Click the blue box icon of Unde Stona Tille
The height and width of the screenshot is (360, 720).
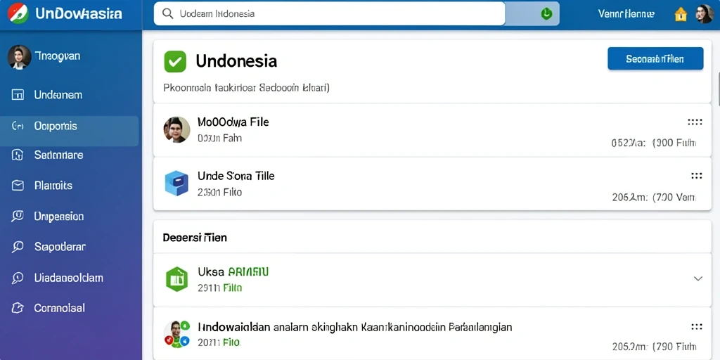tap(176, 184)
